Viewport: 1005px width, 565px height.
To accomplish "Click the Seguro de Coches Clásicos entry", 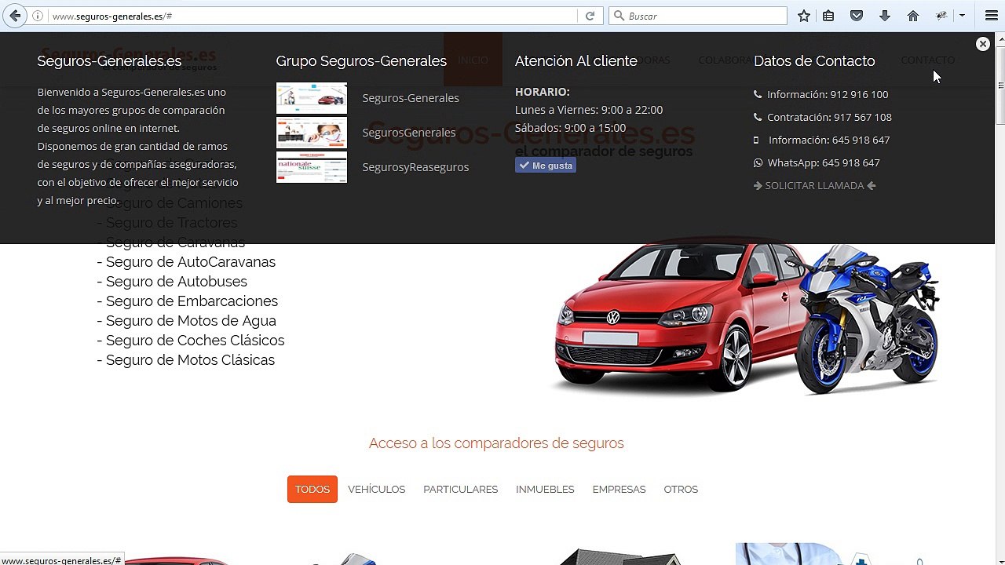I will [x=191, y=341].
